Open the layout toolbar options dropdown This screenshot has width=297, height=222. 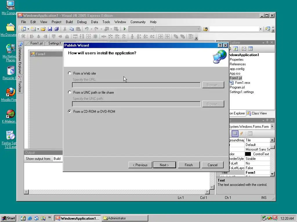point(196,38)
